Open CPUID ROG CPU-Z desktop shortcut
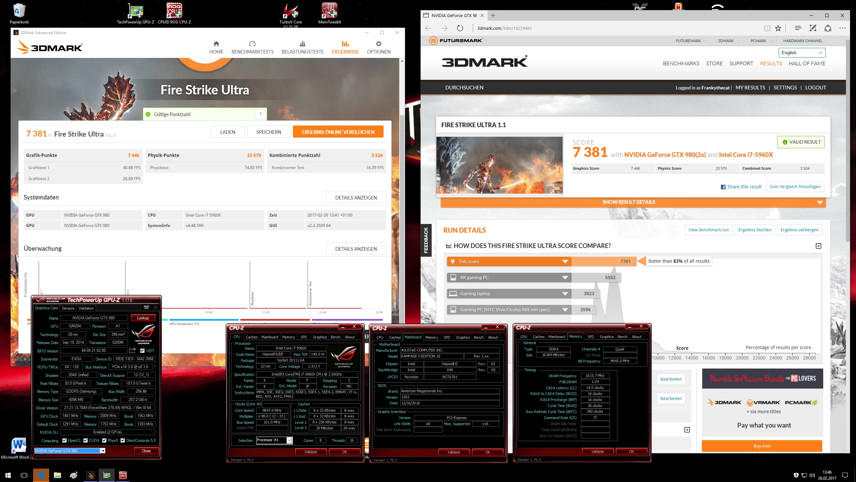This screenshot has width=856, height=482. point(175,13)
